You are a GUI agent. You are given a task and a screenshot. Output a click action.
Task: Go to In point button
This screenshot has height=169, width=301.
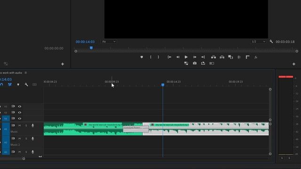[x=169, y=57]
